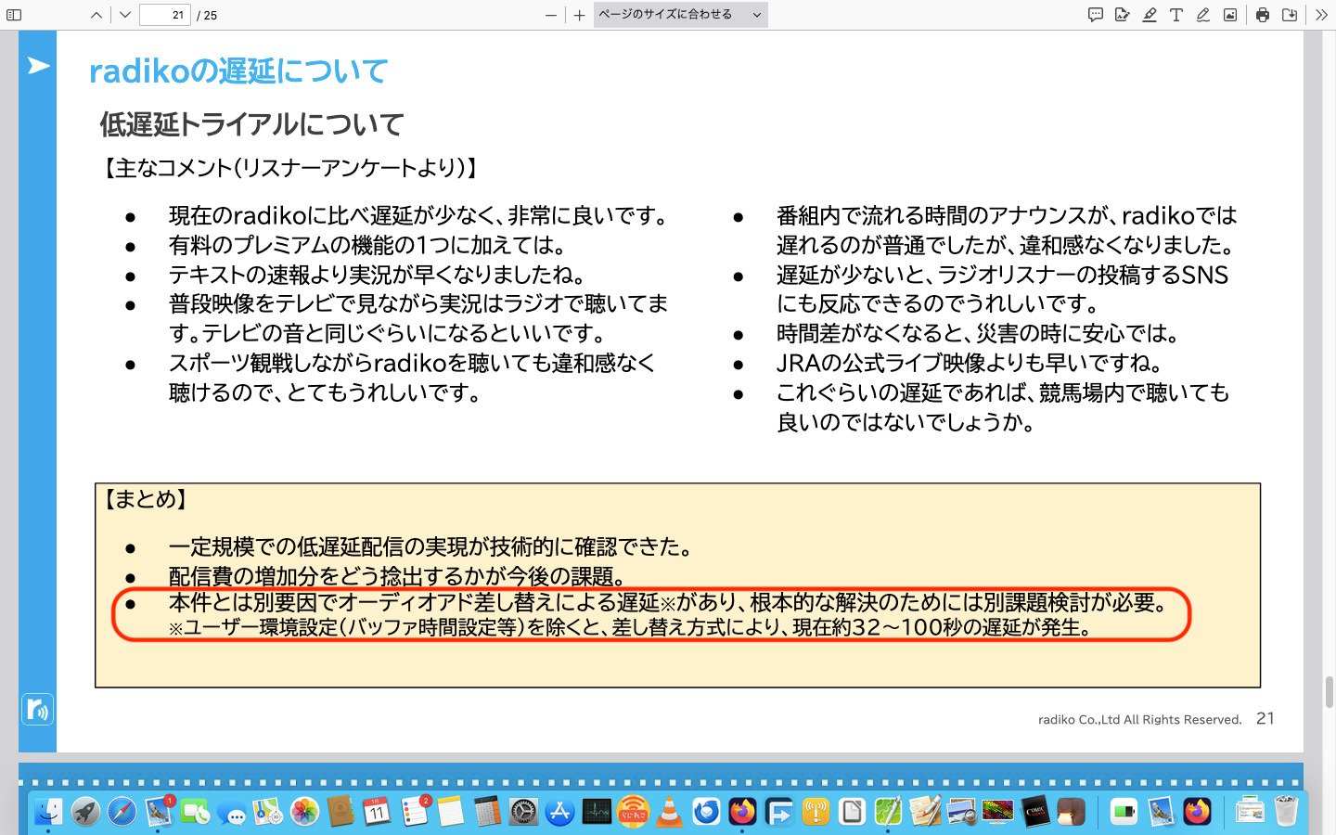Image resolution: width=1336 pixels, height=835 pixels.
Task: Click the page number input field
Action: pos(165,15)
